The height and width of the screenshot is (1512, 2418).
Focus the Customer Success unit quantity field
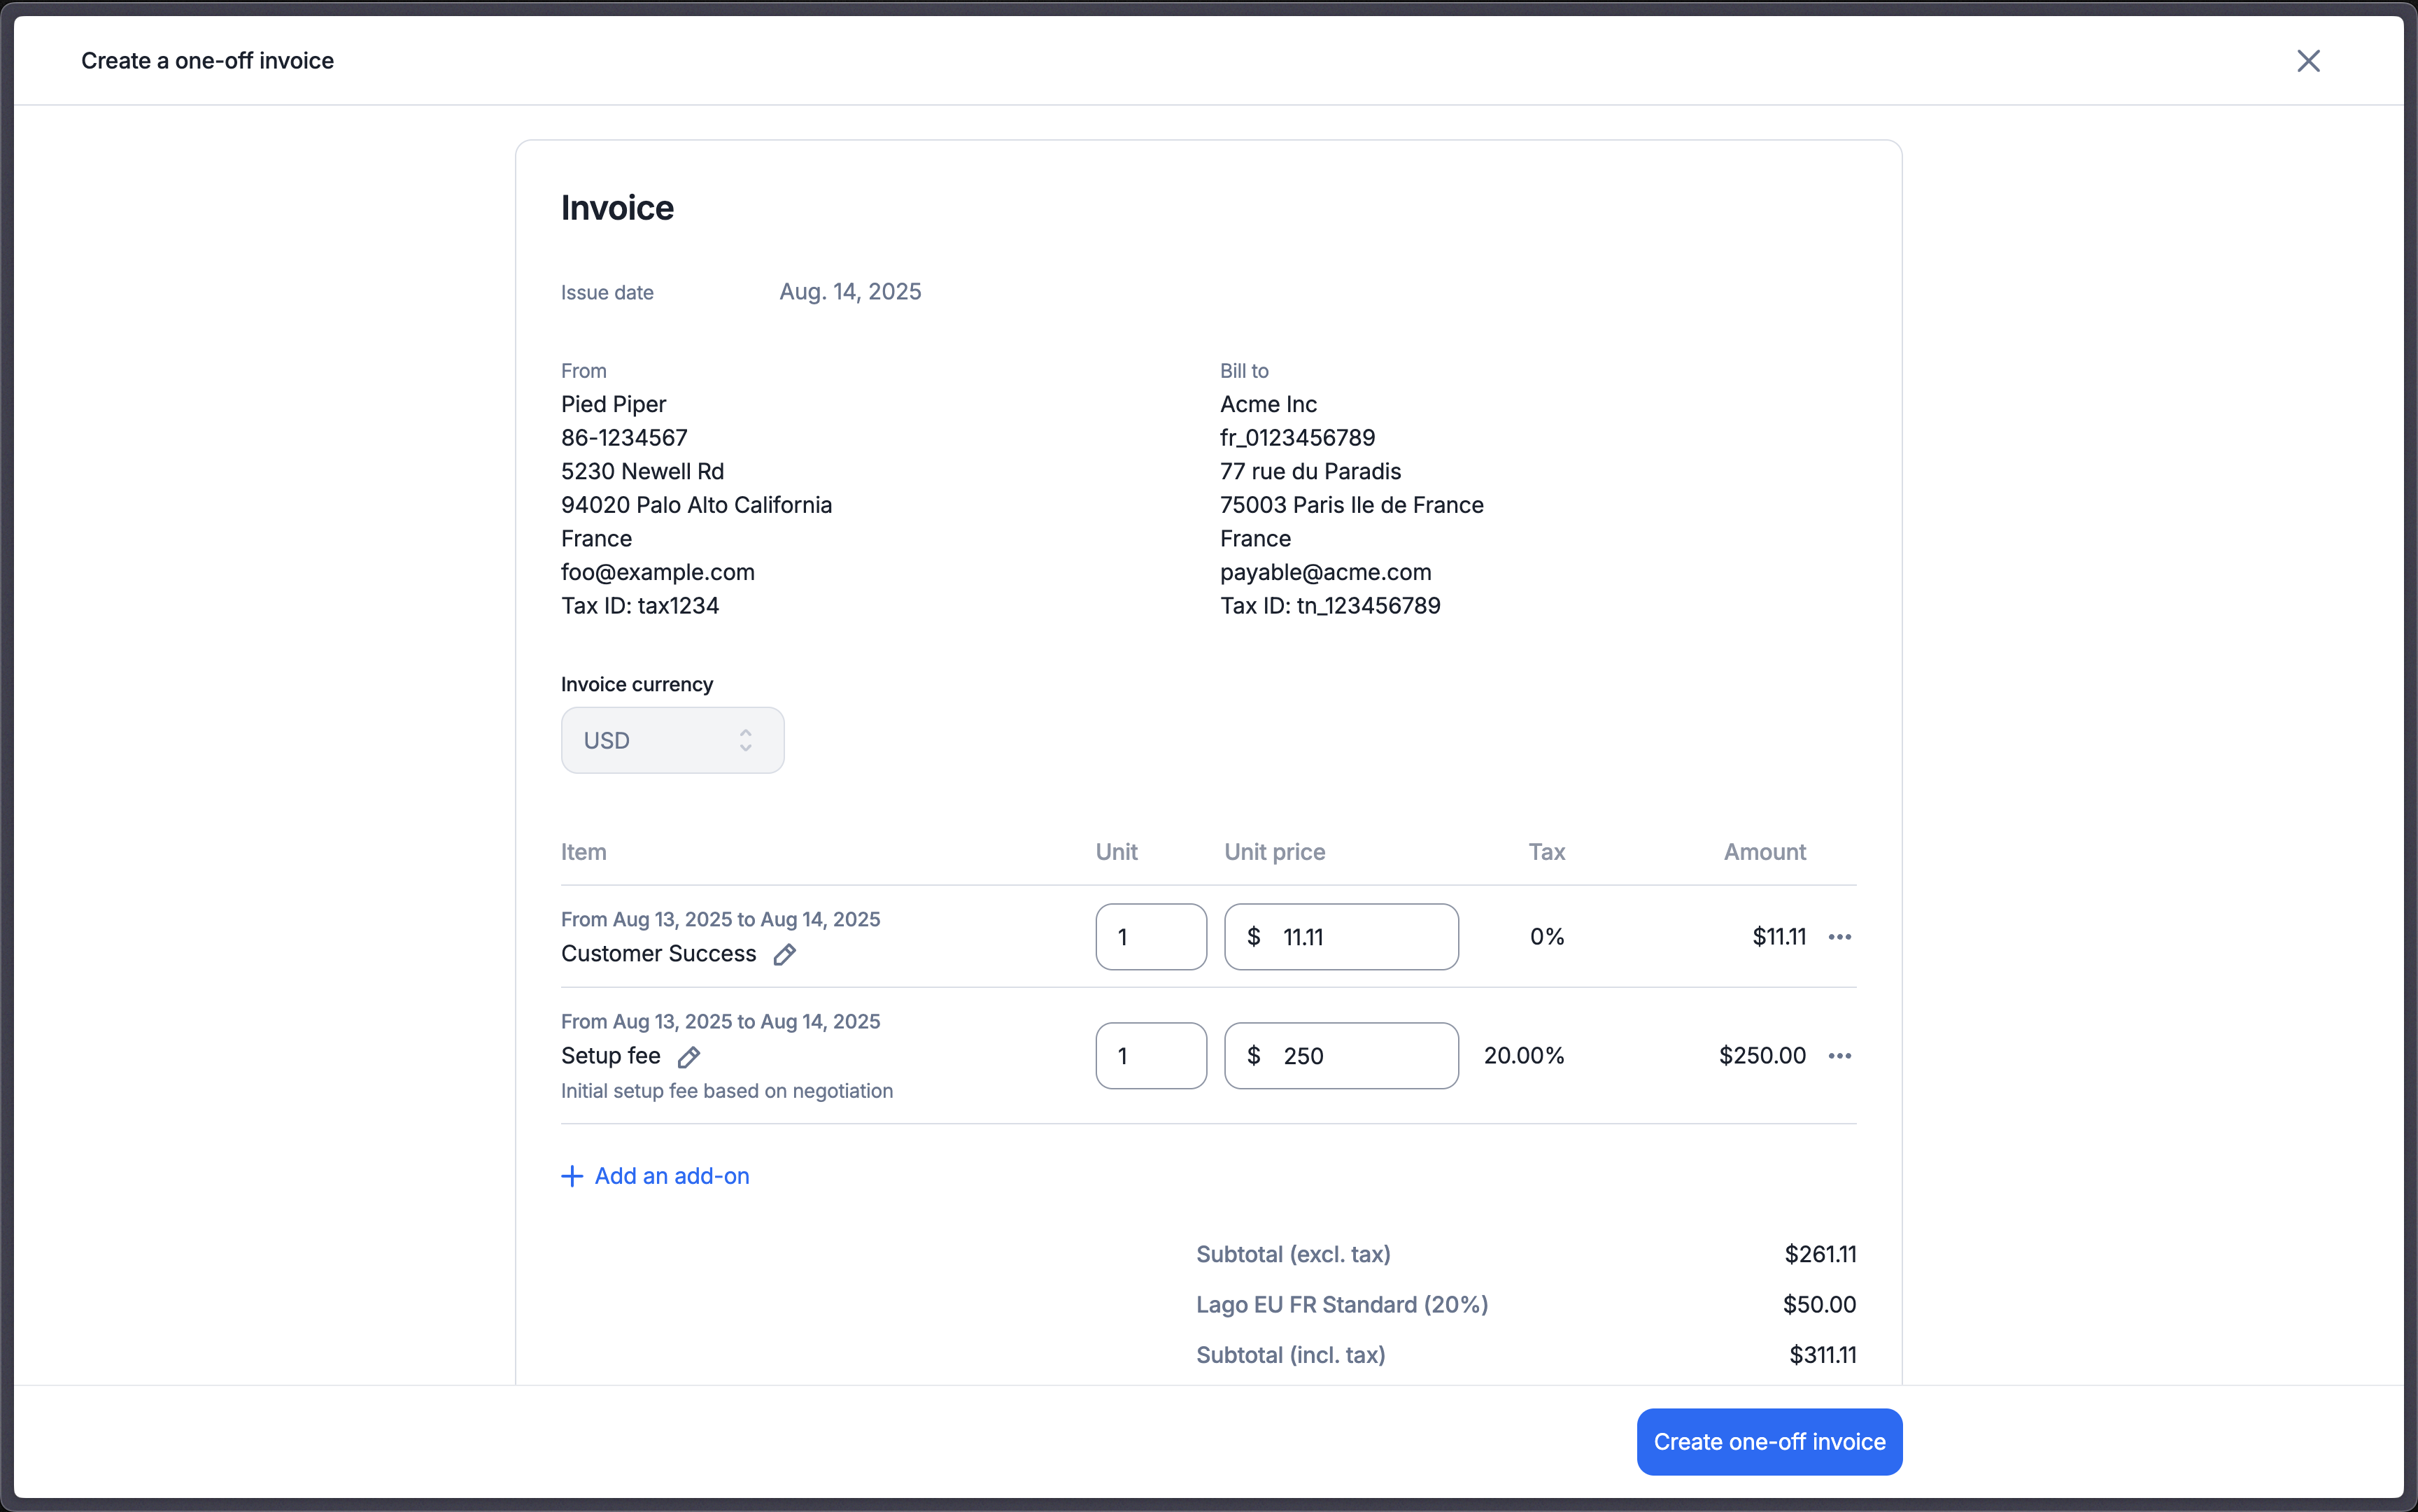(1150, 937)
